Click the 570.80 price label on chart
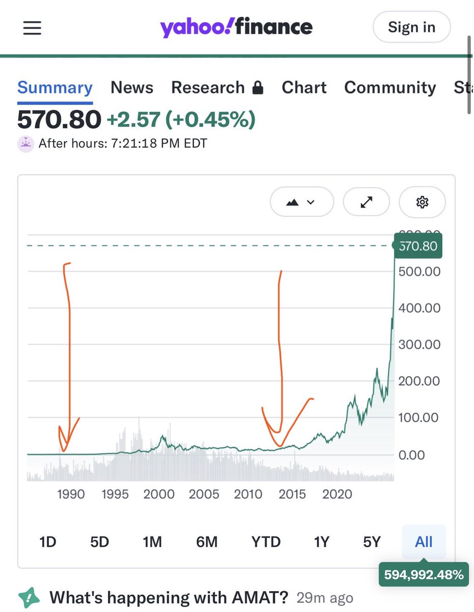The width and height of the screenshot is (474, 612). (x=418, y=246)
